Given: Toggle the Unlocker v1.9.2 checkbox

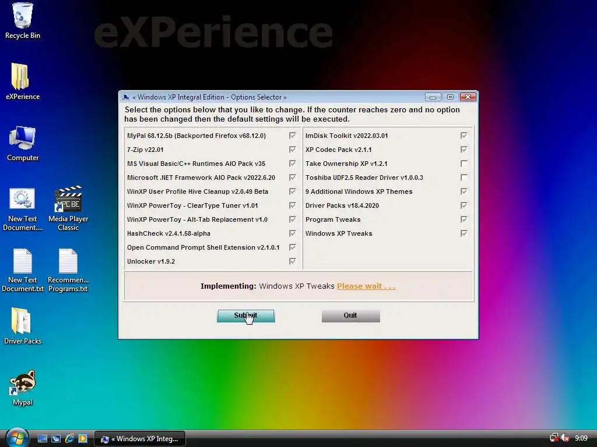Looking at the screenshot, I should [293, 261].
